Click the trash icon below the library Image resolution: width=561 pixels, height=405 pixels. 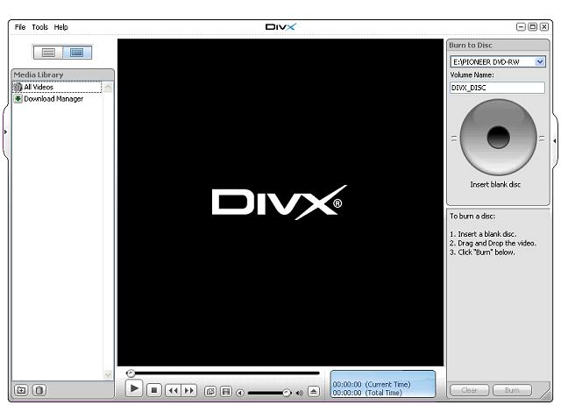(39, 390)
